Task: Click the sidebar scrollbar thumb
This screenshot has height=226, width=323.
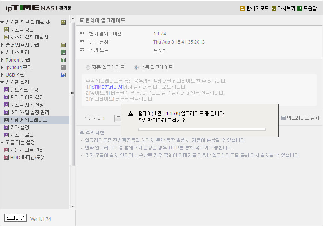Action: coord(73,93)
